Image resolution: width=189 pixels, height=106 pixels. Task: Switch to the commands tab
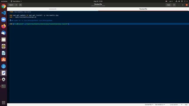[53, 9]
